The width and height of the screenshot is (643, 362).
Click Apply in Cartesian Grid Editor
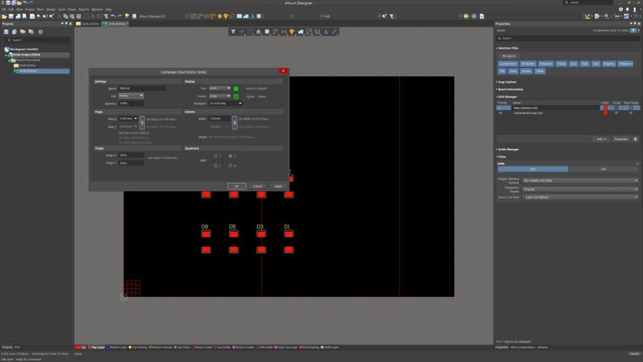[278, 186]
